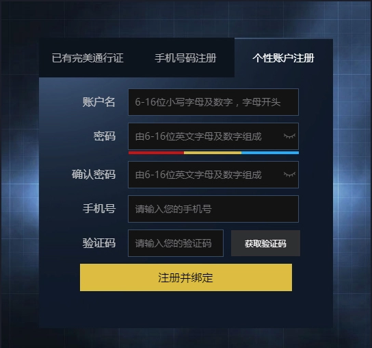The width and height of the screenshot is (372, 348).
Task: Show password via eye icon in 密码 field
Action: [289, 136]
